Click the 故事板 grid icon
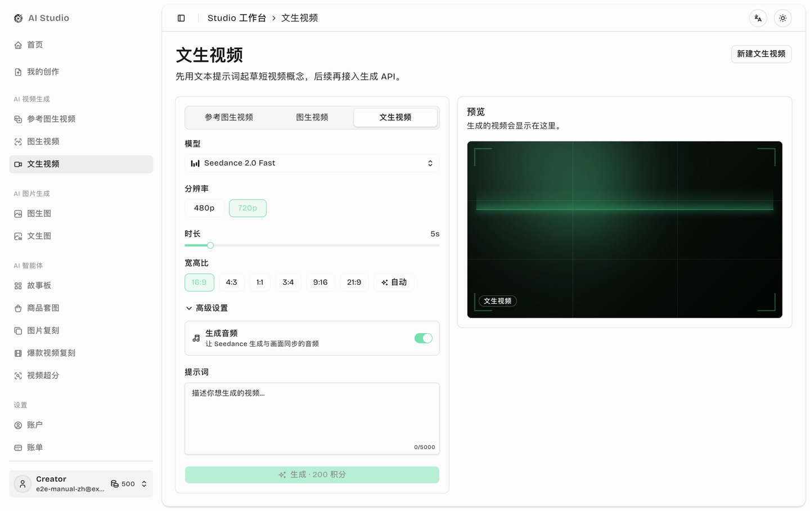This screenshot has width=810, height=511. [x=18, y=286]
